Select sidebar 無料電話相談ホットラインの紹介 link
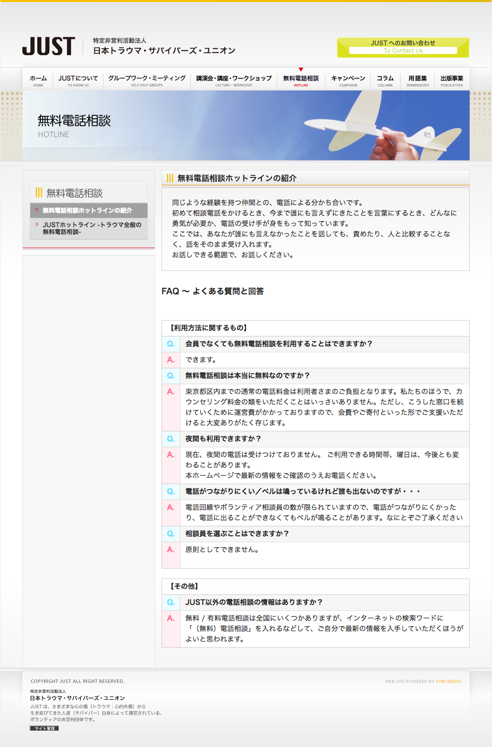This screenshot has width=492, height=747. (87, 211)
